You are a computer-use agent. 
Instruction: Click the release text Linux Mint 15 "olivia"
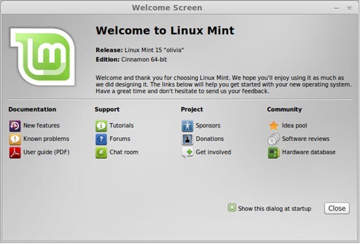(x=154, y=50)
